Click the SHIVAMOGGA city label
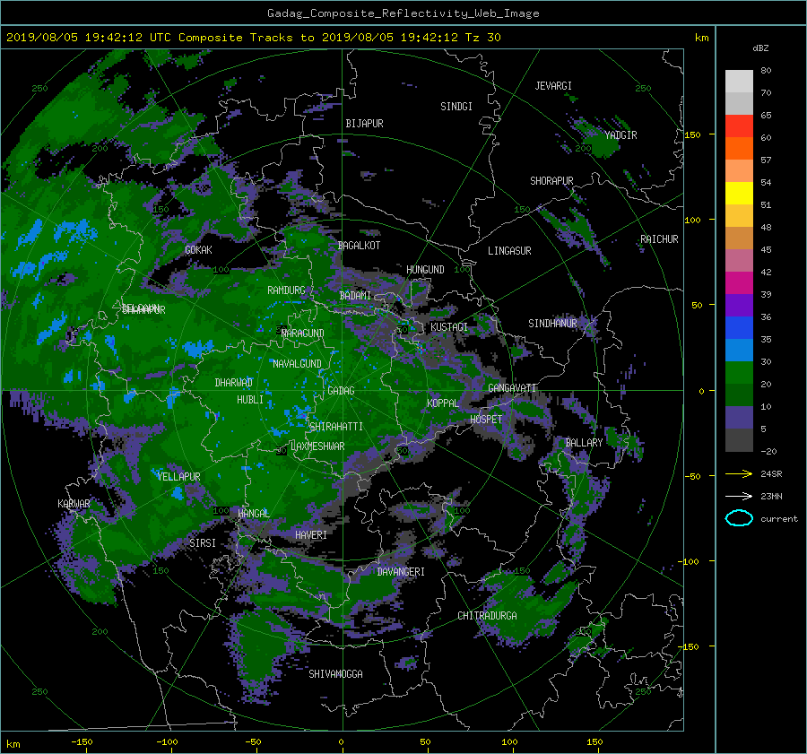807x754 pixels. tap(335, 674)
